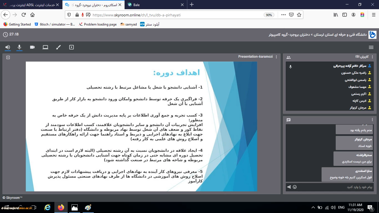The width and height of the screenshot is (379, 213).
Task: Click microphone icon beside the presenter's name
Action: click(290, 67)
